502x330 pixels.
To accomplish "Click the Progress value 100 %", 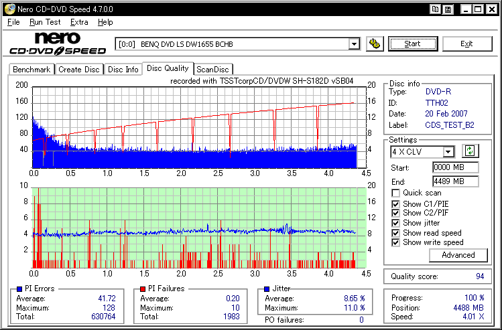I will pos(474,298).
